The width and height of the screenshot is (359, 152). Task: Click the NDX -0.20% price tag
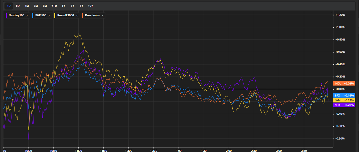pyautogui.click(x=344, y=105)
